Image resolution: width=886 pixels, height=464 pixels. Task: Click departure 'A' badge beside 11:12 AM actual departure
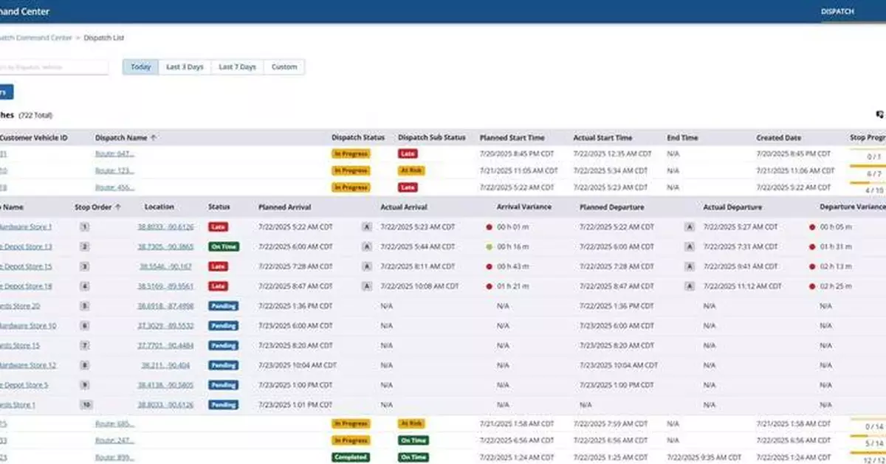(690, 286)
